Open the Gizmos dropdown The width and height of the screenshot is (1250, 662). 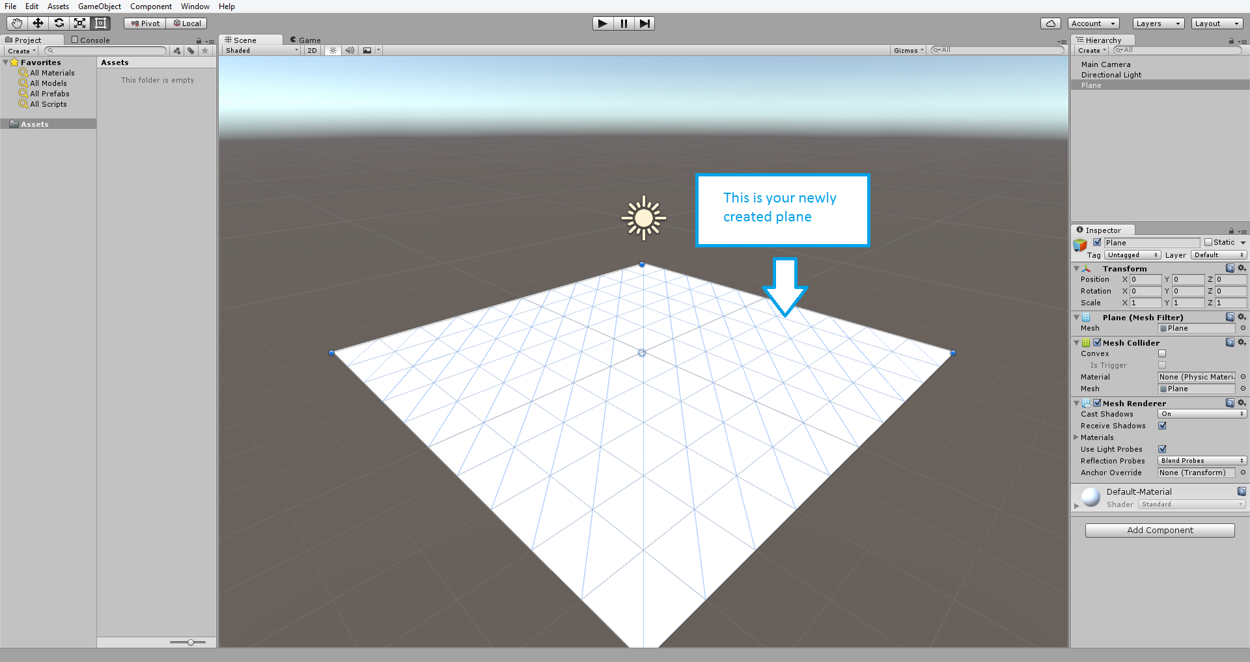(908, 50)
